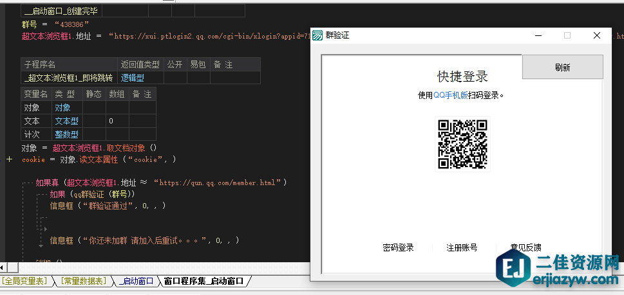Click the 整数型 type cell
Viewport: 624px width, 295px height.
pyautogui.click(x=67, y=134)
